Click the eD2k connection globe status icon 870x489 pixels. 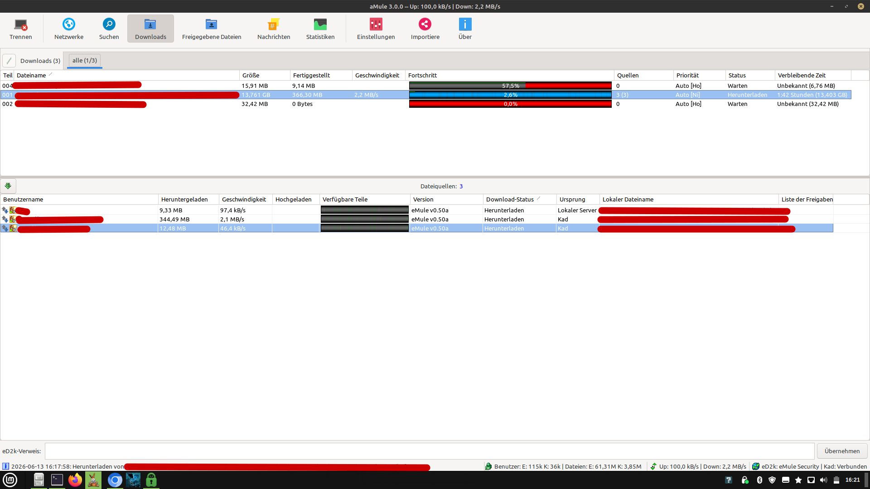[x=756, y=466]
